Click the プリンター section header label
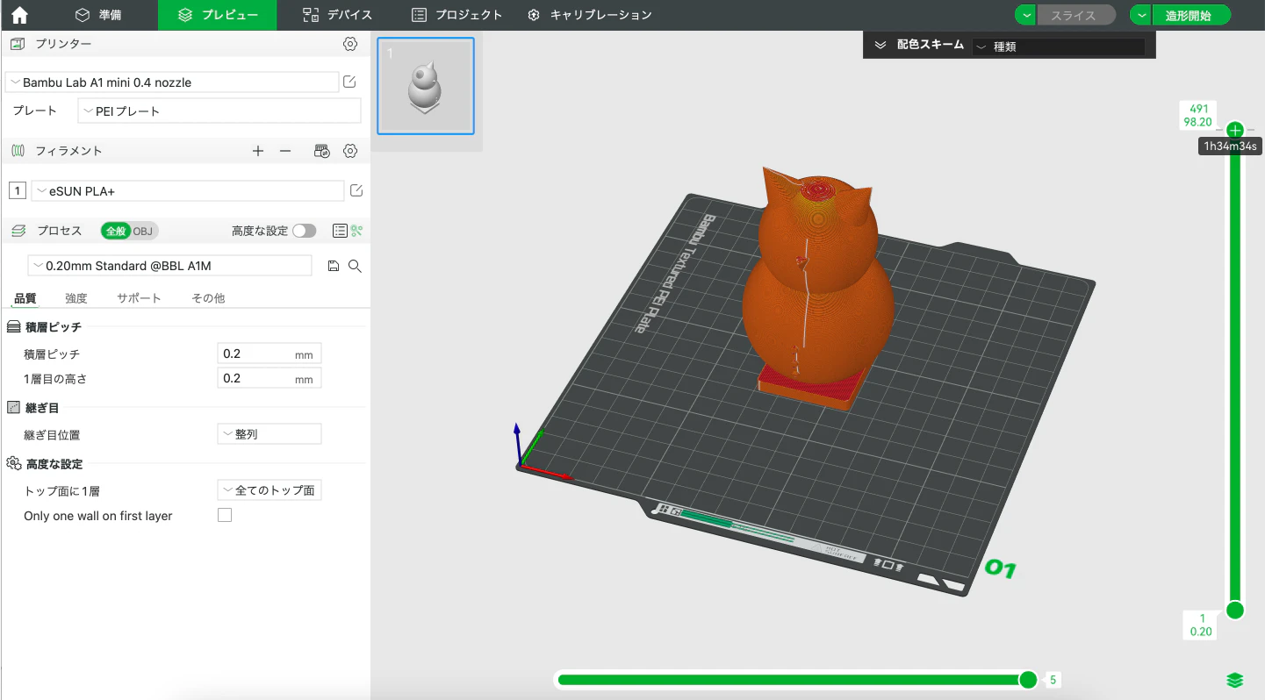The height and width of the screenshot is (700, 1265). [x=63, y=44]
